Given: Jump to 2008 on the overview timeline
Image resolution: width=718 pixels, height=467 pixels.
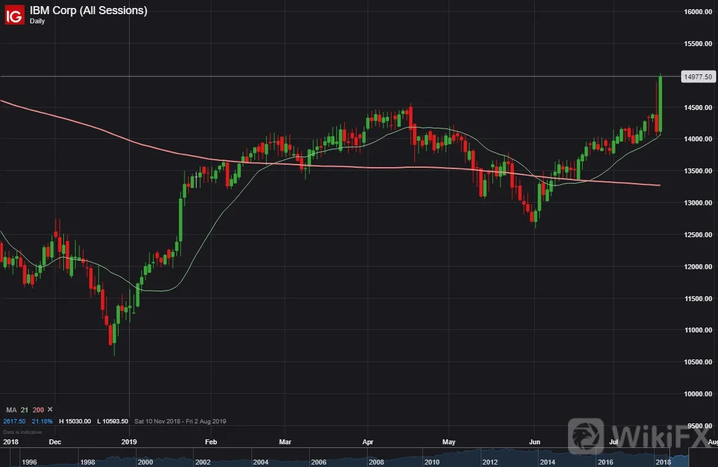Looking at the screenshot, I should [x=376, y=461].
